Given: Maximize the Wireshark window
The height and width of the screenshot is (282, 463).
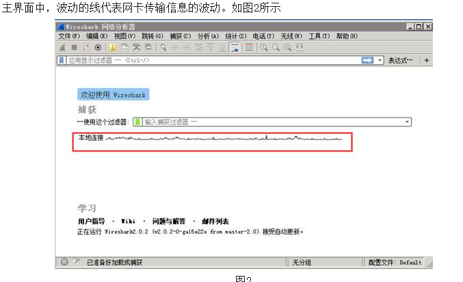Looking at the screenshot, I should pos(419,27).
